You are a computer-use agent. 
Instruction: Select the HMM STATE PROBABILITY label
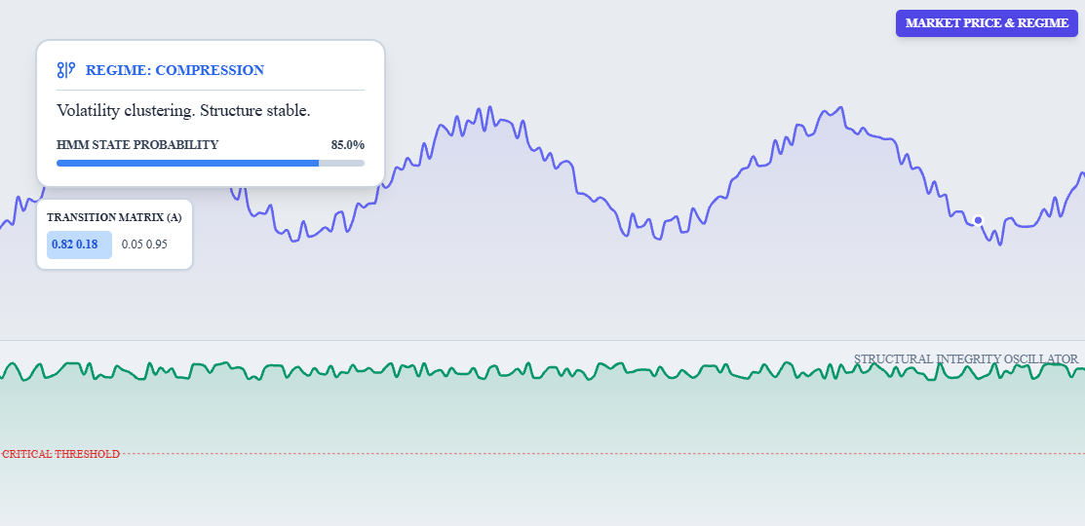137,145
